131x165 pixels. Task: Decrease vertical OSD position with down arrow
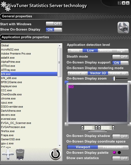(113, 128)
